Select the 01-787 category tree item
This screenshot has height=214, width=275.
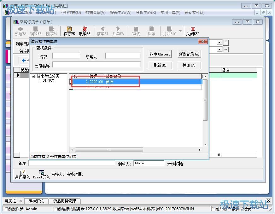click(x=48, y=80)
